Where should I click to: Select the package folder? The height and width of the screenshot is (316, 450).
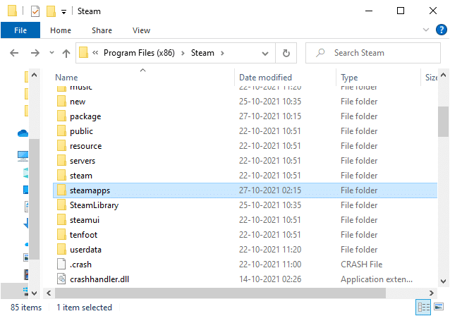click(x=245, y=116)
